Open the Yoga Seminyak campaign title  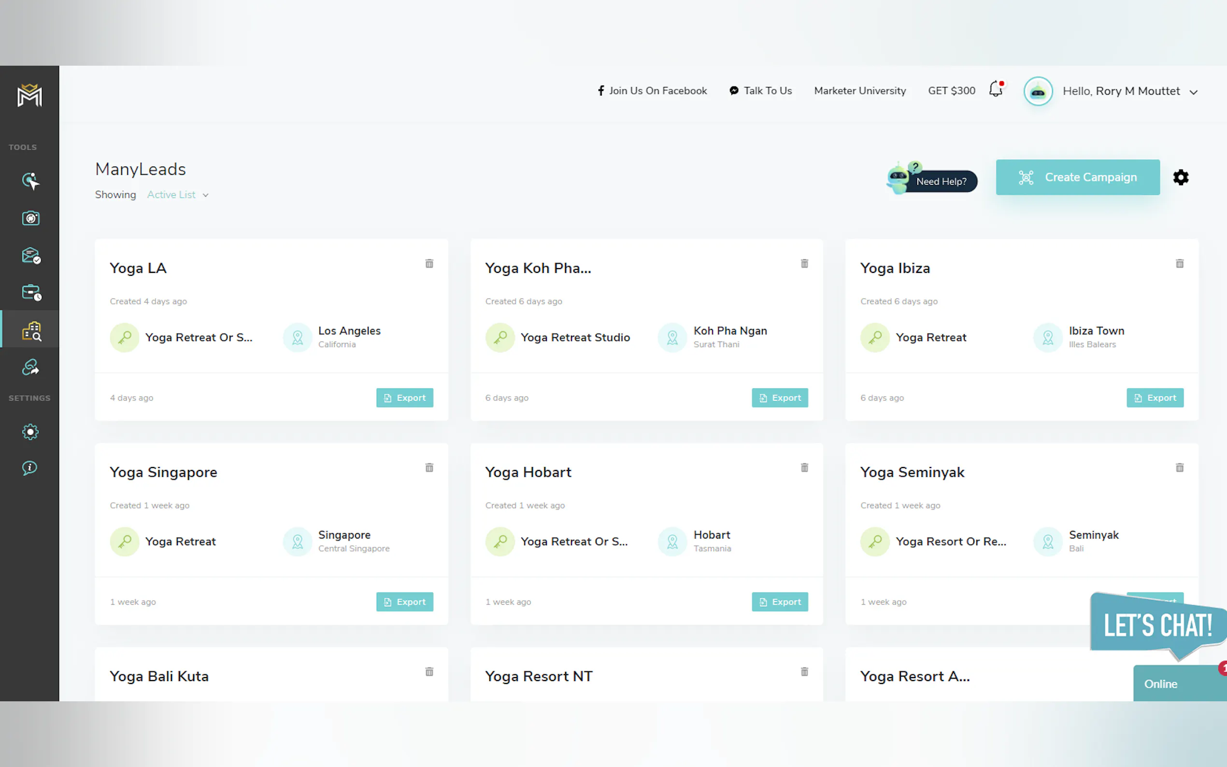(912, 472)
